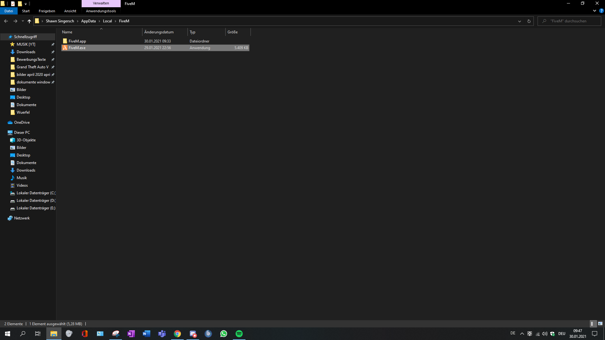
Task: Open the Datei menu
Action: coord(9,11)
